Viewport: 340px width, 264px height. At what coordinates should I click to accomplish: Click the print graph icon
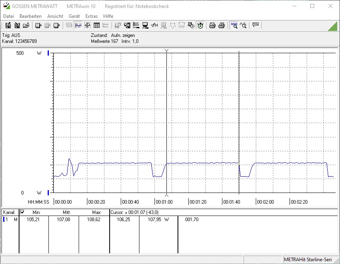click(x=212, y=25)
